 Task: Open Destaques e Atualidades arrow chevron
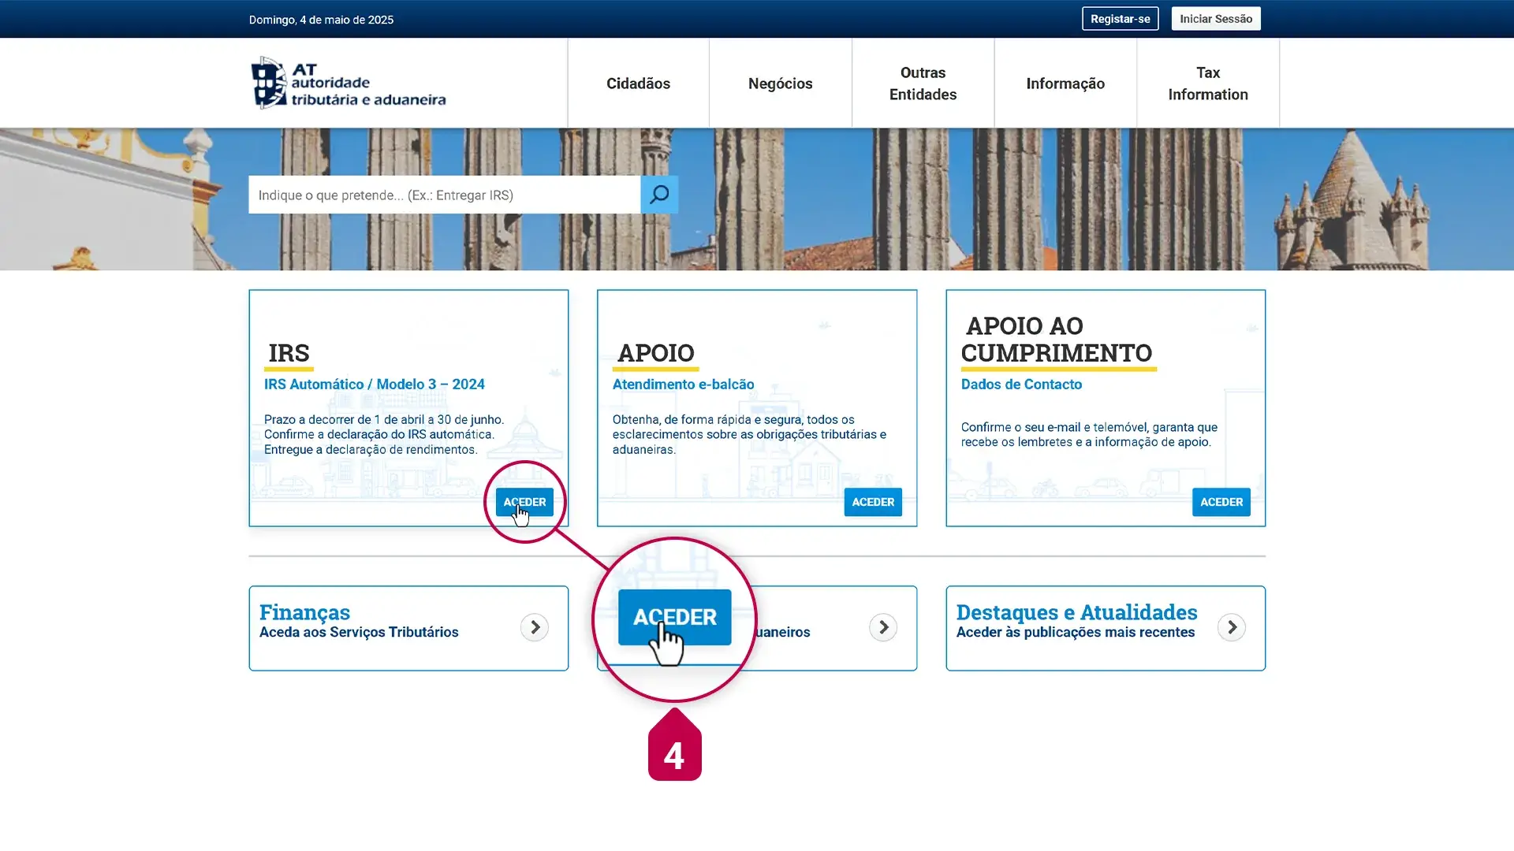tap(1231, 627)
